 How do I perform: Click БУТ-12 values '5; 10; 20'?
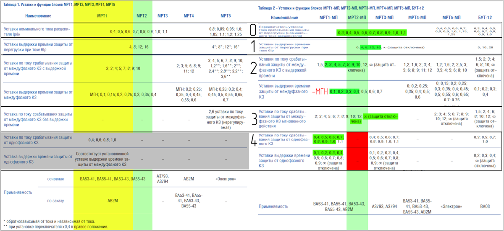(486, 47)
